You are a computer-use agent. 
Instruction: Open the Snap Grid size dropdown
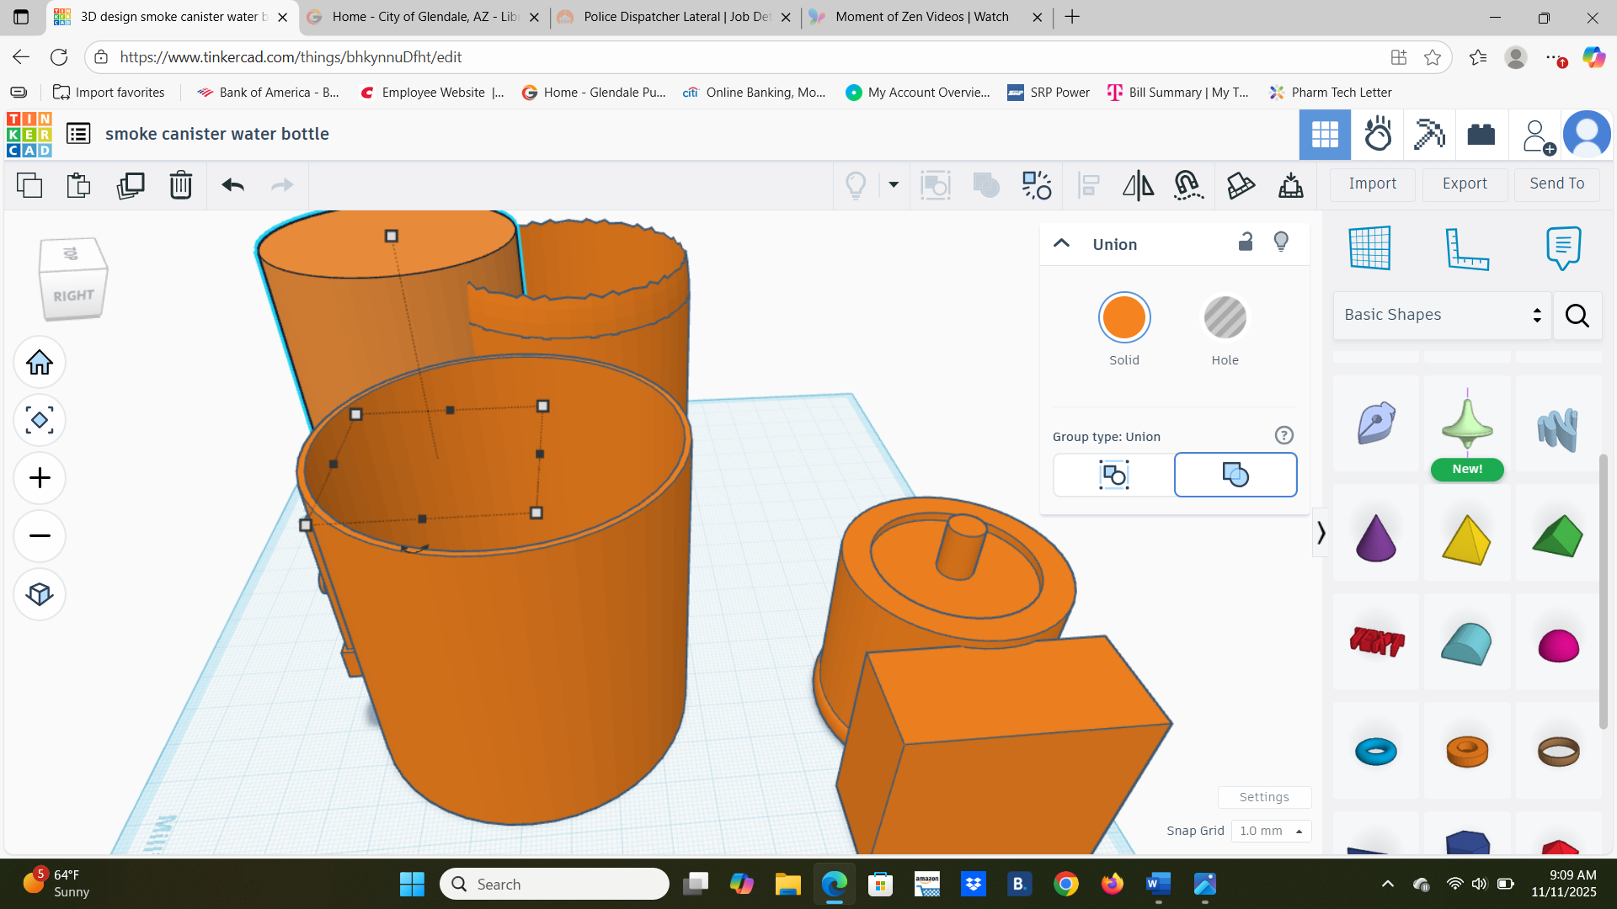(1271, 831)
